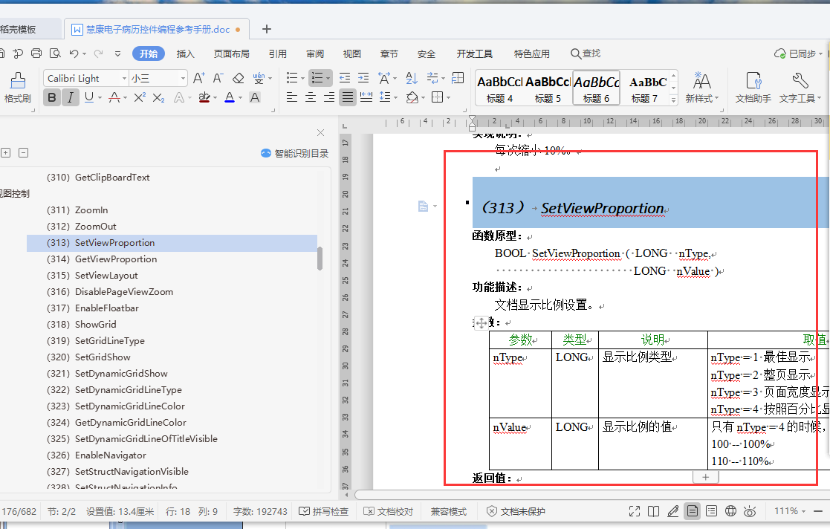Open the font name dropdown Calibri Light
Image resolution: width=830 pixels, height=529 pixels.
[123, 78]
